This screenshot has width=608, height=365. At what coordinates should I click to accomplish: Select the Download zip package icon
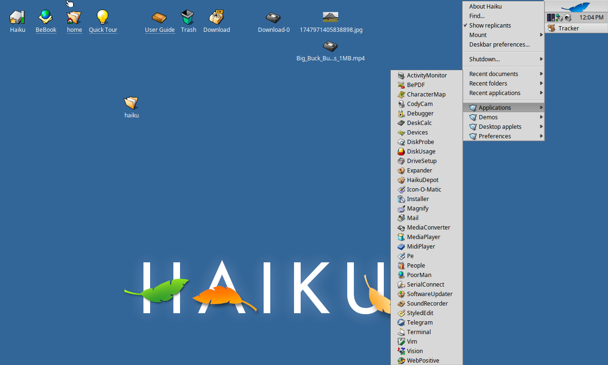tap(217, 18)
